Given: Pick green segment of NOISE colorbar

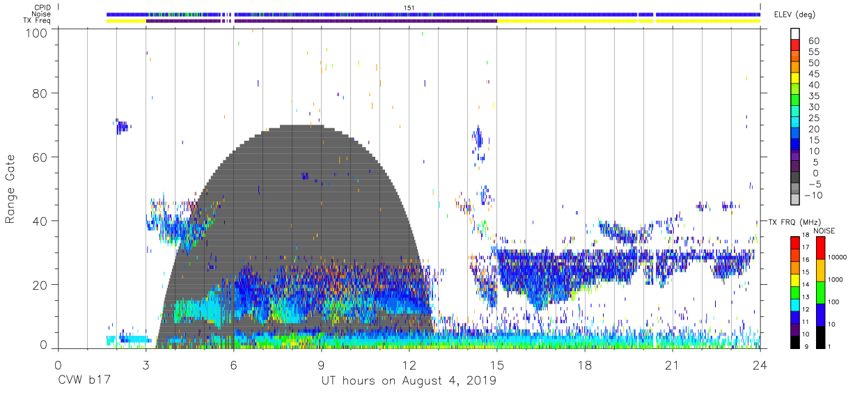Looking at the screenshot, I should point(819,293).
